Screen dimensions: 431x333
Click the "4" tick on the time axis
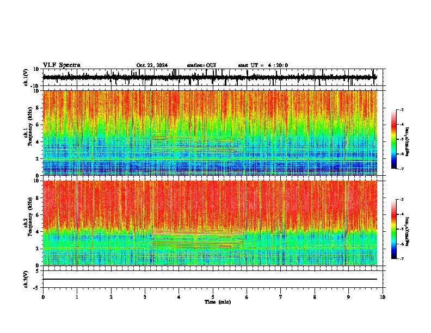coord(179,297)
